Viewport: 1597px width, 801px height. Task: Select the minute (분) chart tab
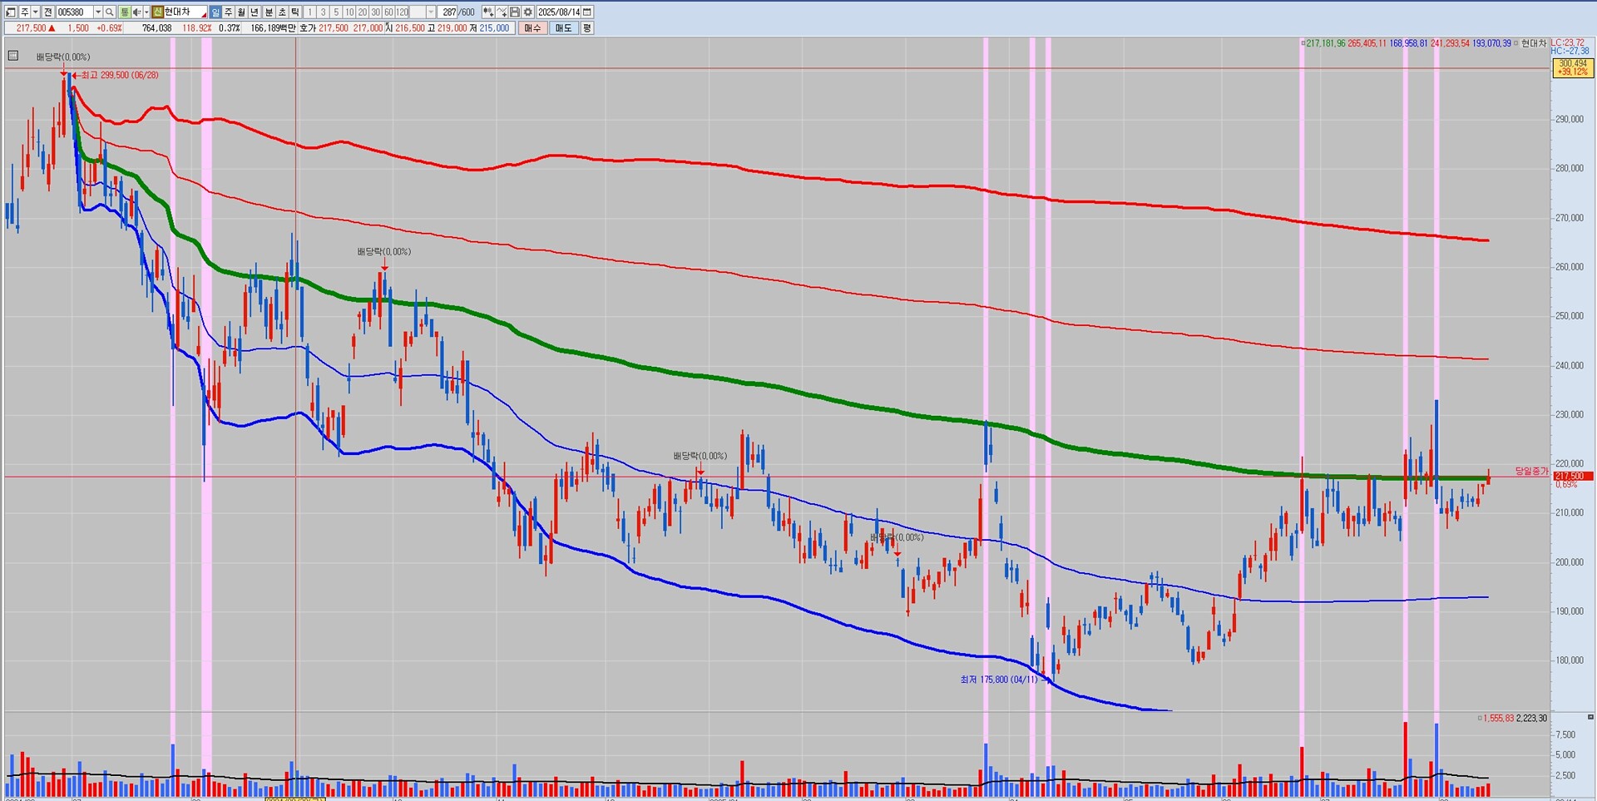[x=269, y=12]
